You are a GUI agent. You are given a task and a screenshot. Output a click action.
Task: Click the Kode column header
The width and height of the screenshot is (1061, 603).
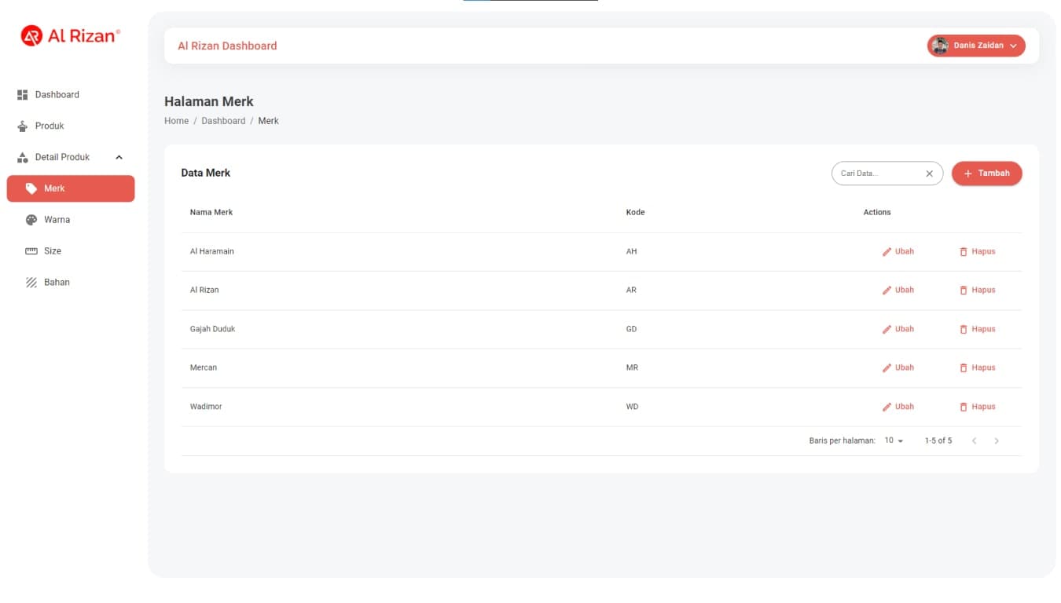point(635,212)
